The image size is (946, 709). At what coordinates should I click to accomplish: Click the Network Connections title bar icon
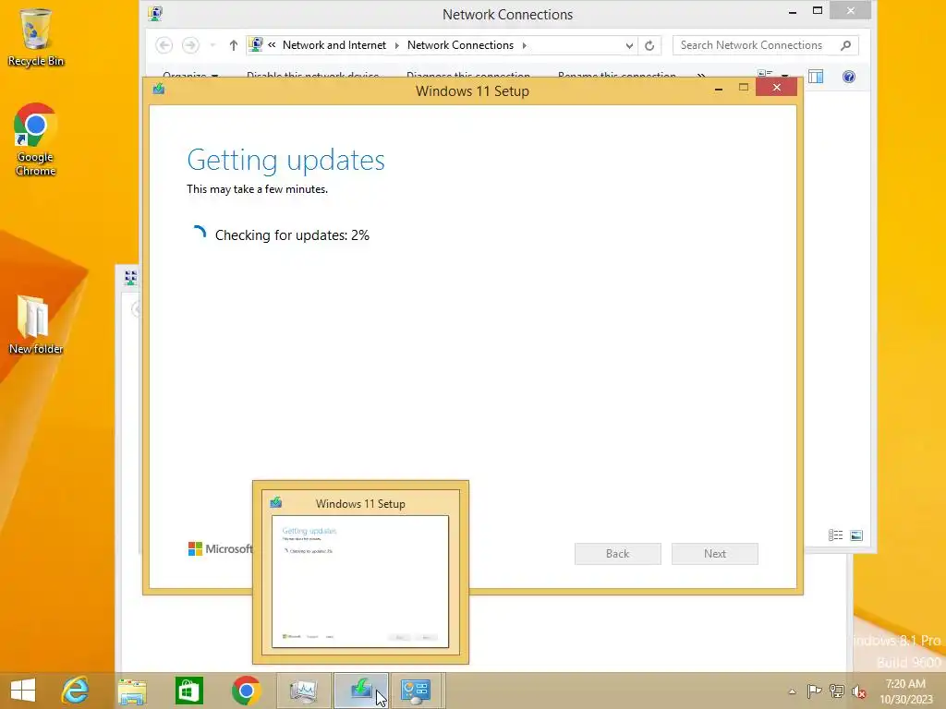click(155, 13)
